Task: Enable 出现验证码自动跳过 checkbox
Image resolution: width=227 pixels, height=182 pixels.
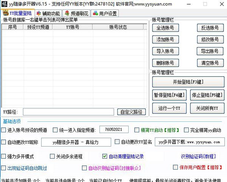Action: (3, 168)
